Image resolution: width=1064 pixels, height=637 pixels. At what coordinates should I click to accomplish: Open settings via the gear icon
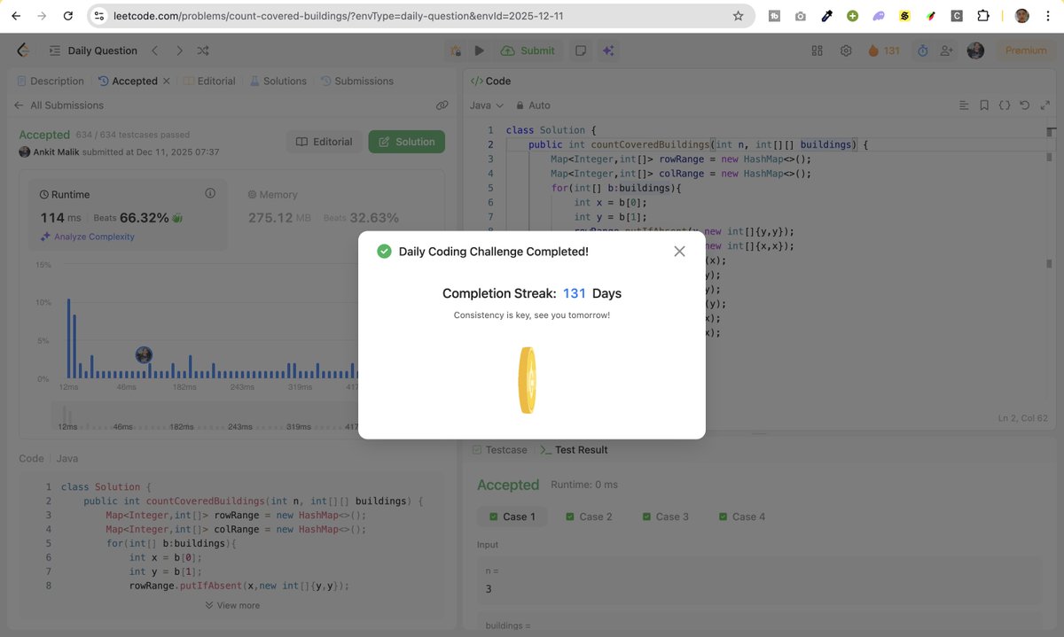845,50
